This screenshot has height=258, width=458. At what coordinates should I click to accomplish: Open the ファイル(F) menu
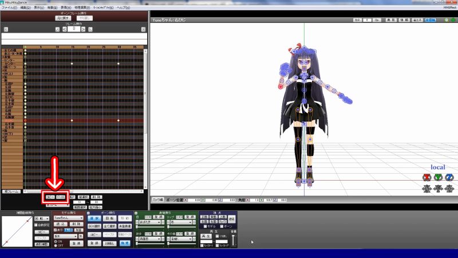(9, 7)
